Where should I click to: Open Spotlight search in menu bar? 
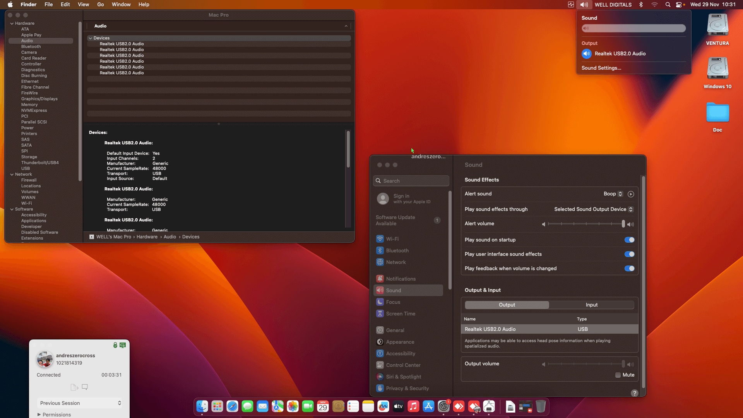point(668,5)
